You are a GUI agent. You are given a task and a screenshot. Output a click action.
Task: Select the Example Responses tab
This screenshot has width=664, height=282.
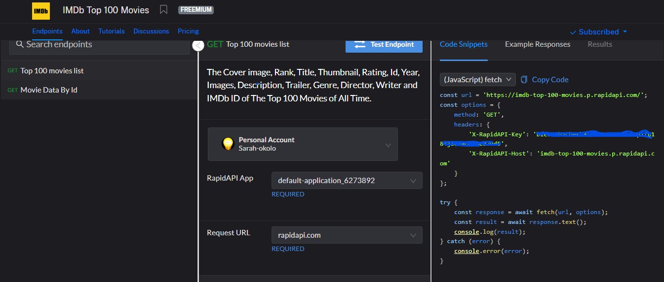point(538,44)
